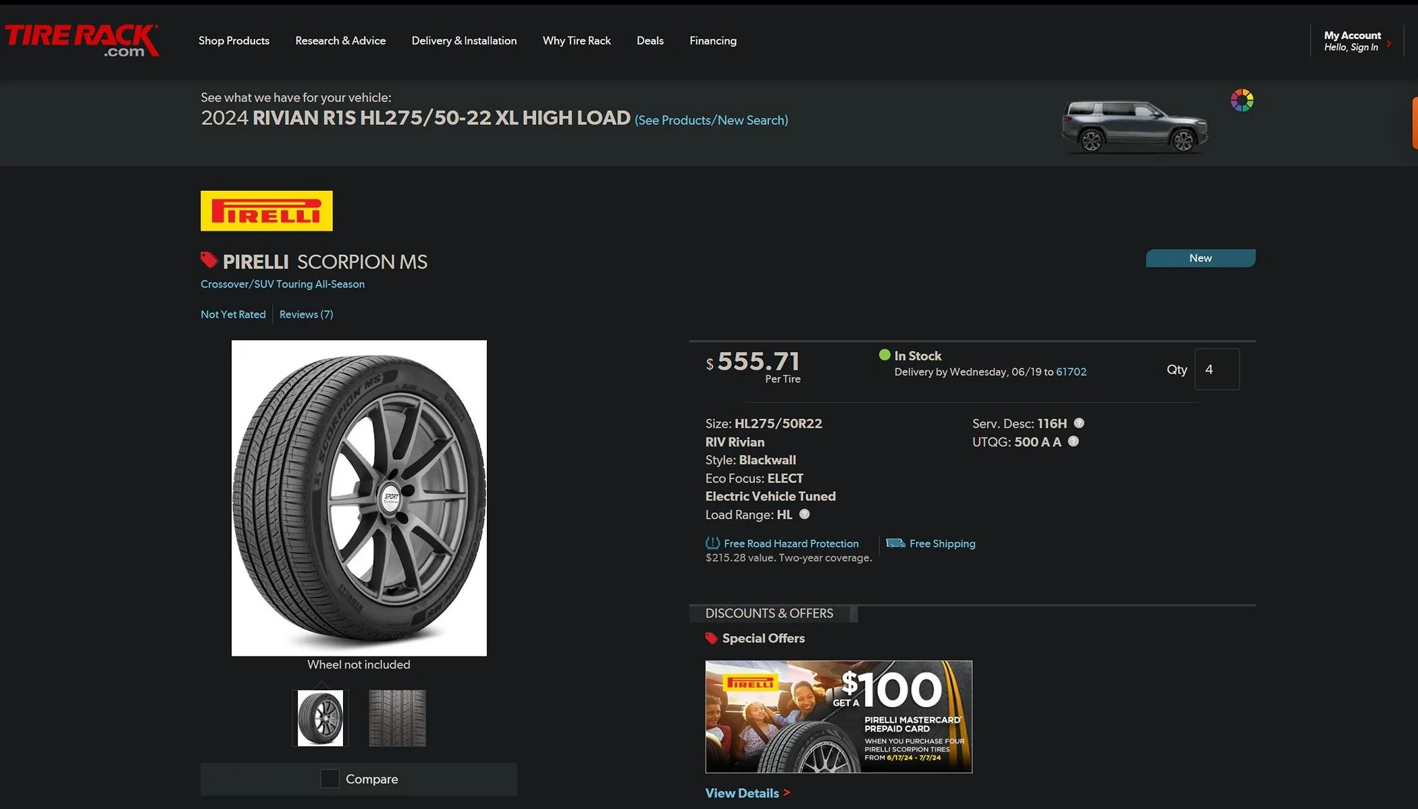Click See Products/New Search link
The height and width of the screenshot is (809, 1418).
[711, 120]
